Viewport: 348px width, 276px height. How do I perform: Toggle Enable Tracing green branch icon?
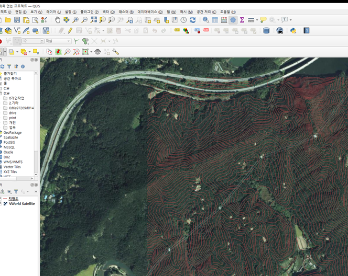[x=77, y=41]
